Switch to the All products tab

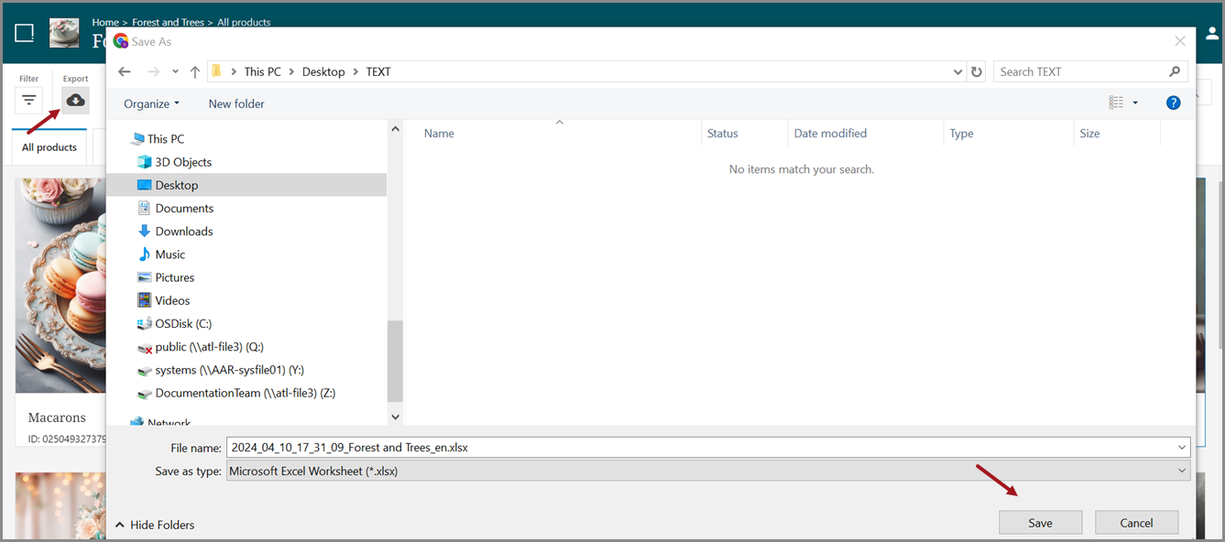(x=49, y=147)
